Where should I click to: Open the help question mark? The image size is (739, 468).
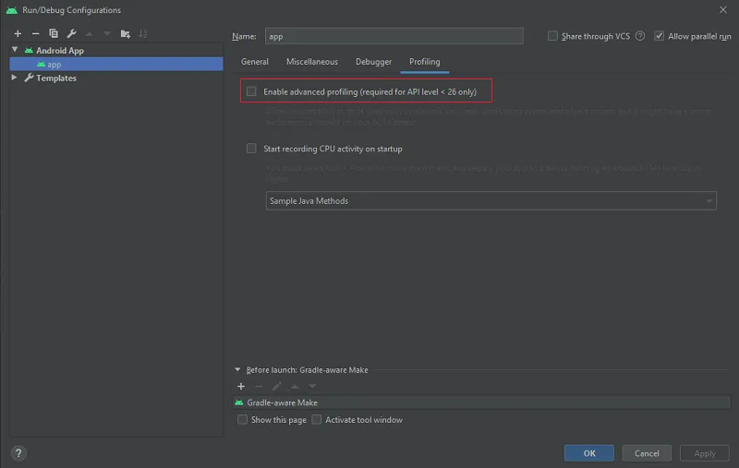pyautogui.click(x=18, y=453)
